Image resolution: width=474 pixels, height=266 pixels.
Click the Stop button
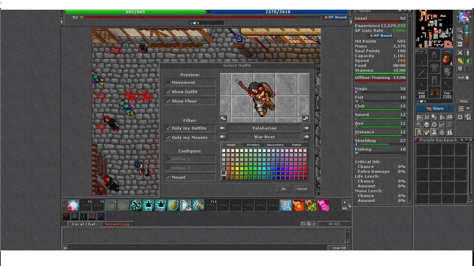pos(464,101)
